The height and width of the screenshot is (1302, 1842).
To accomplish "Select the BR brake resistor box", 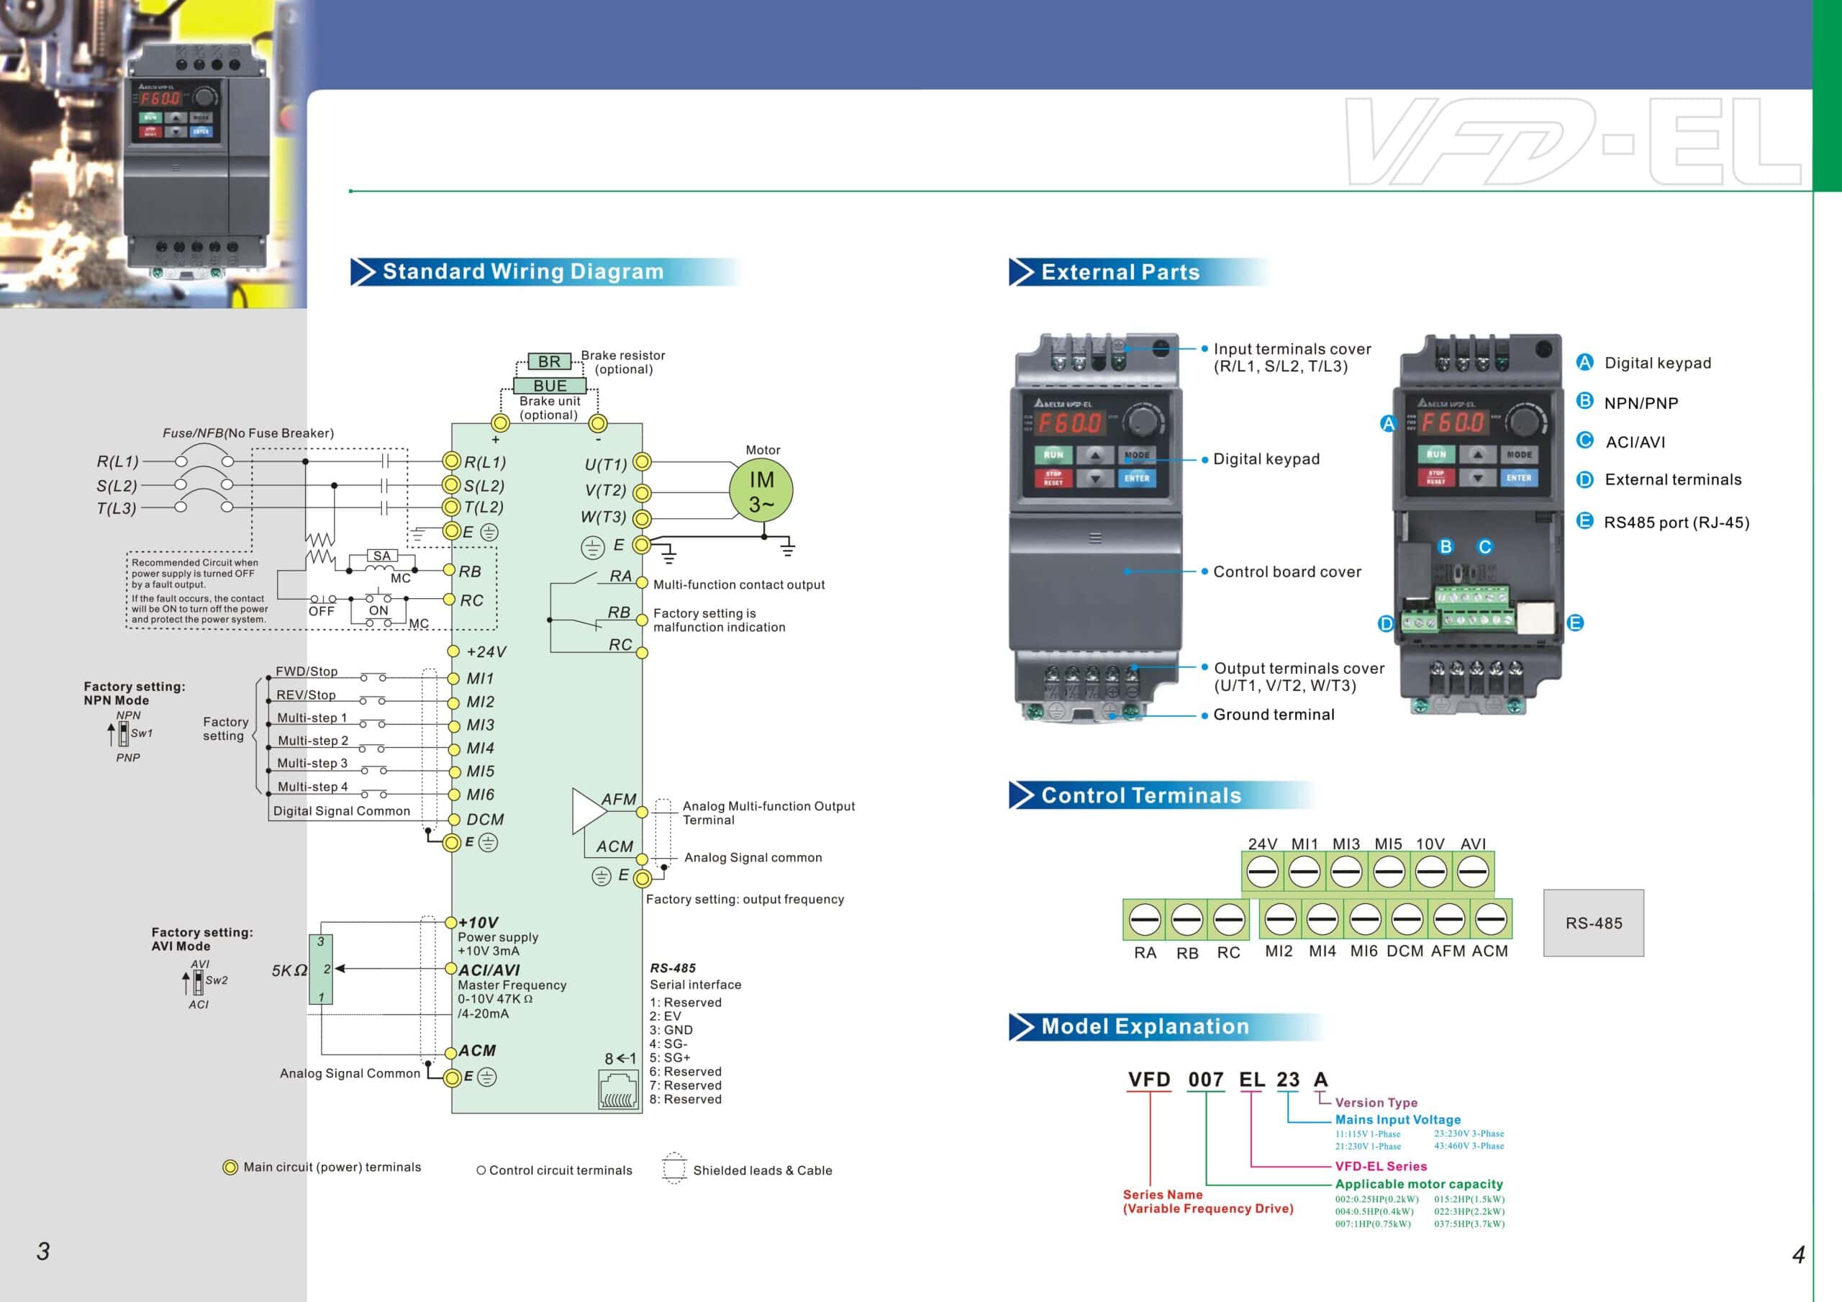I will (x=550, y=362).
